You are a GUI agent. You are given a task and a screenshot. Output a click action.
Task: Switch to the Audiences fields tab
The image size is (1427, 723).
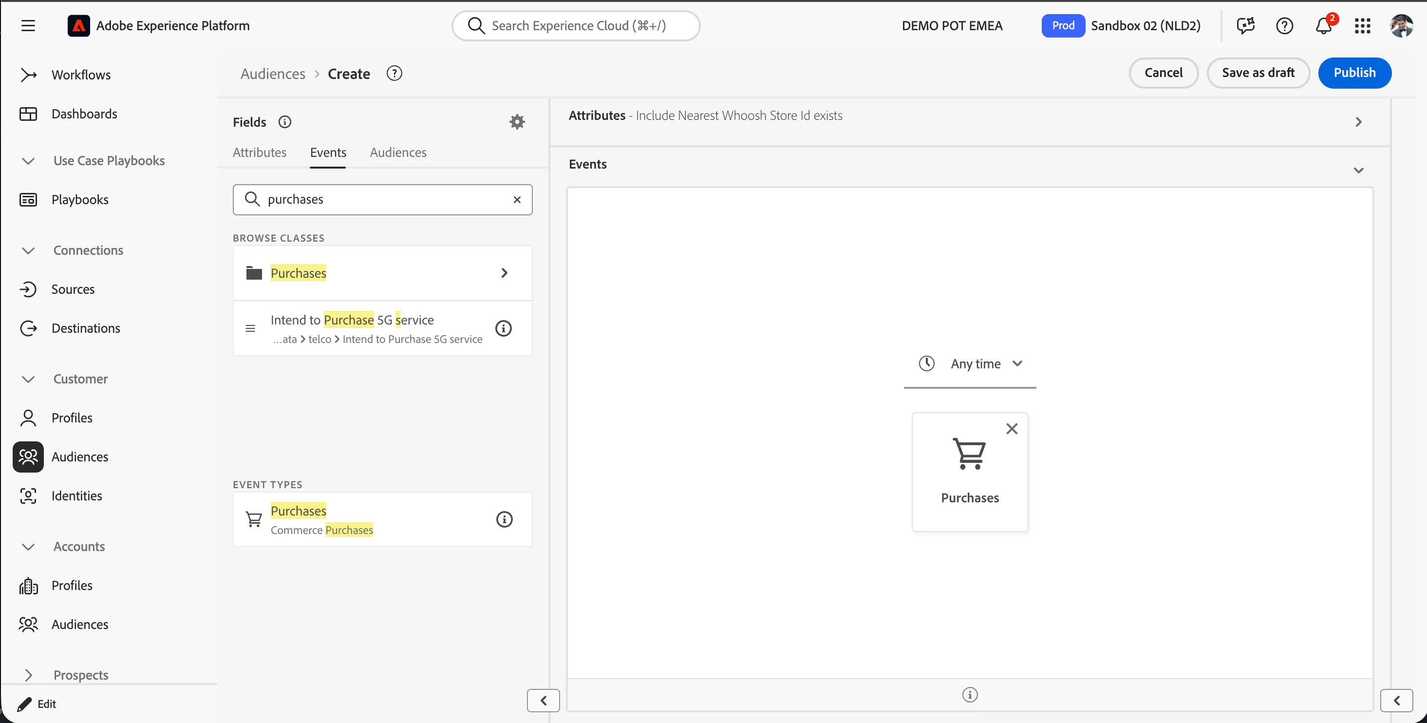[398, 152]
